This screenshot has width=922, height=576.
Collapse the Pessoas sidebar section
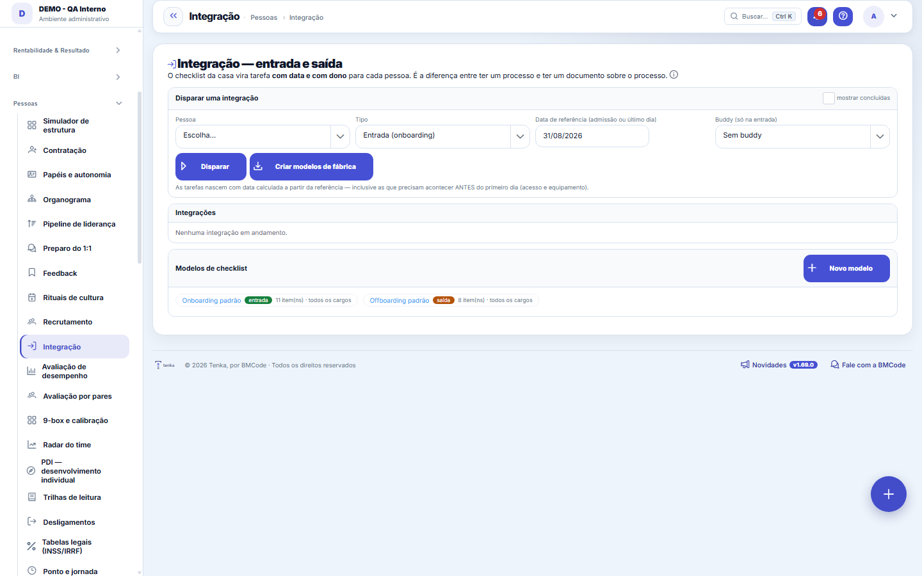[67, 104]
